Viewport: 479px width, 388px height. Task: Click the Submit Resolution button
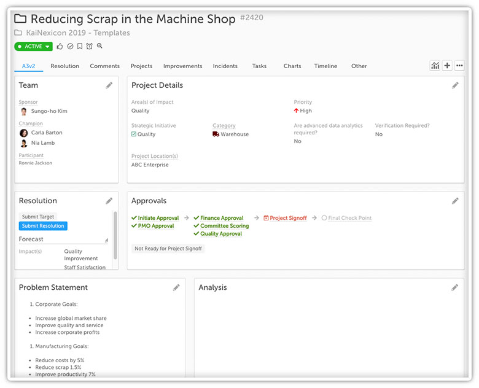click(43, 226)
